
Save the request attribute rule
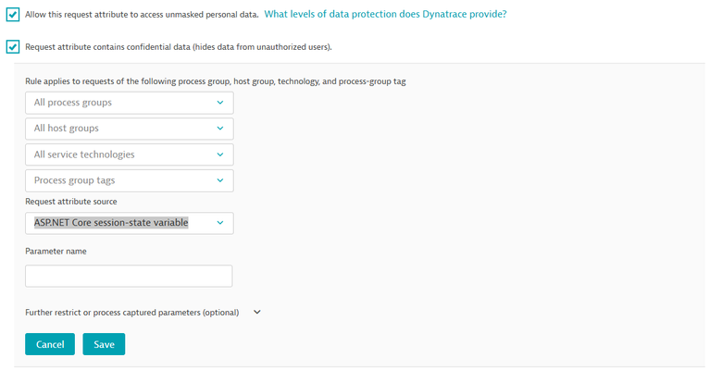[x=104, y=344]
